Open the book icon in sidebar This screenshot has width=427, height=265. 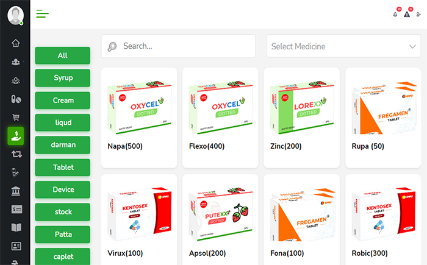[15, 228]
